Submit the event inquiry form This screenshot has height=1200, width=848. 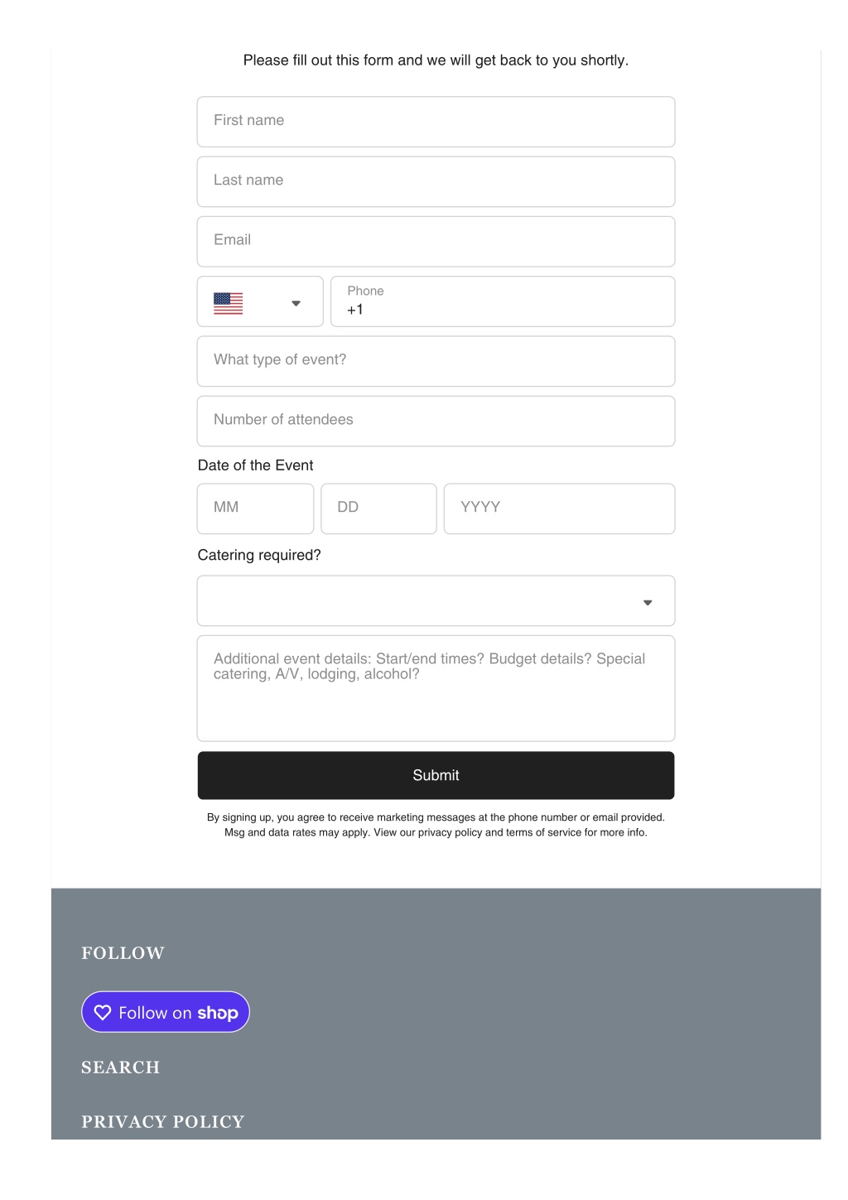436,775
